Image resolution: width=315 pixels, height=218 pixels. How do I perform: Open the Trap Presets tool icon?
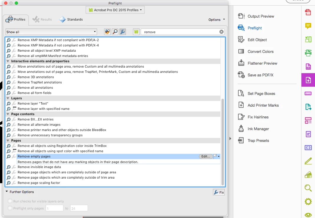[241, 140]
